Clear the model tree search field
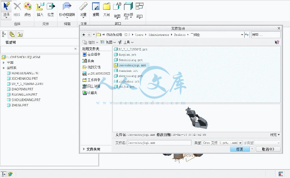290x178 pixels. pos(75,49)
